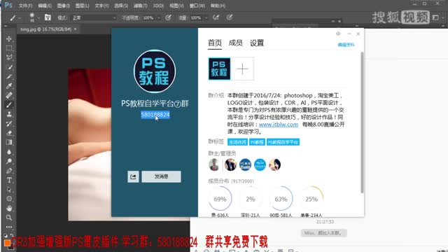This screenshot has width=448, height=252.
Task: Open the flow slider dropdown arrow
Action: click(x=206, y=18)
